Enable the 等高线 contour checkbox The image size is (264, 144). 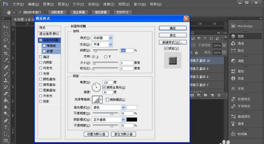tap(44, 46)
